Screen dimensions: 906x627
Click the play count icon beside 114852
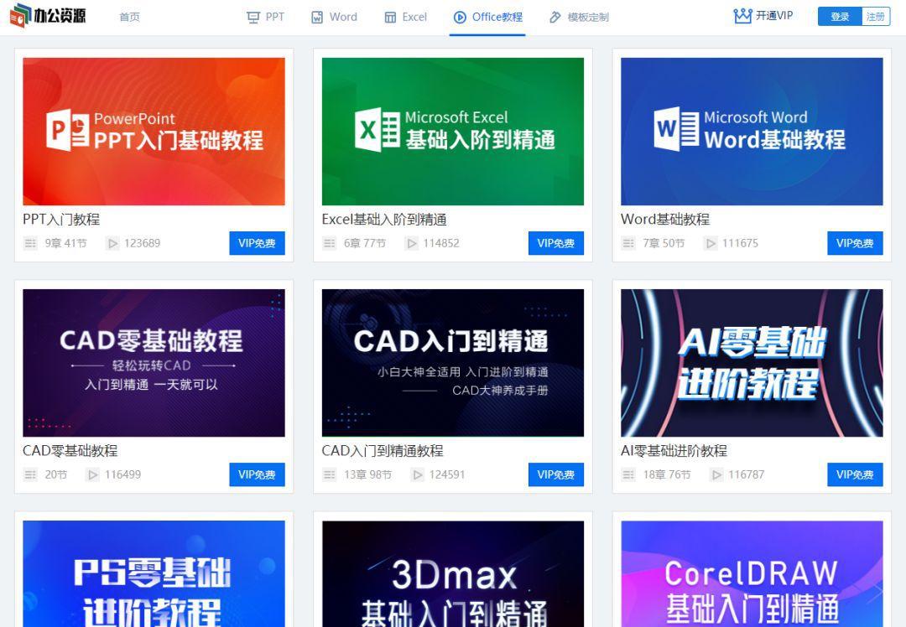tap(411, 244)
